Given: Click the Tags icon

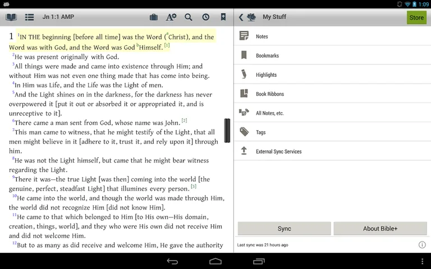Looking at the screenshot, I should 244,132.
